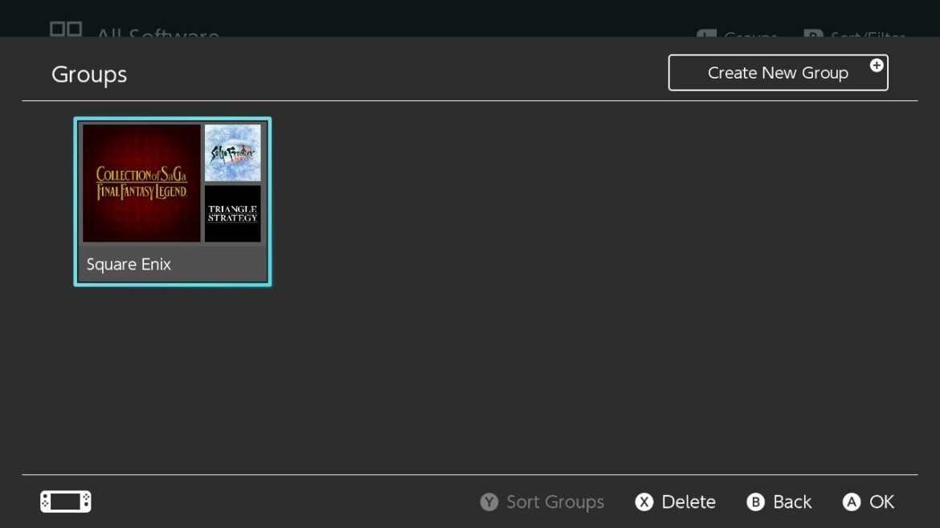Confirm with OK in the bottom bar

point(880,502)
